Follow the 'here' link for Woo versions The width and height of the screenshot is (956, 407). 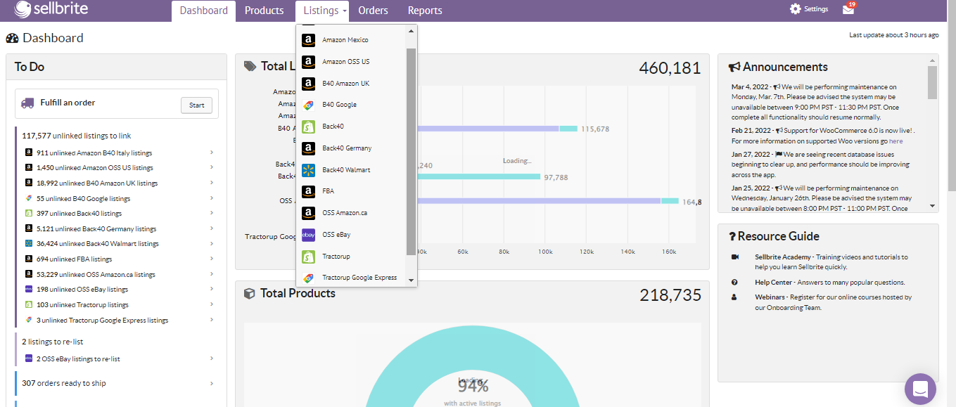[x=896, y=141]
